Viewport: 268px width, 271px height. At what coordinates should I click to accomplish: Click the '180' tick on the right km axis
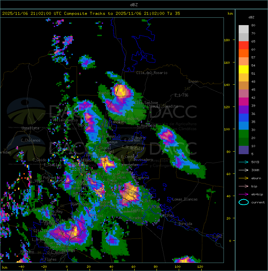click(x=227, y=40)
